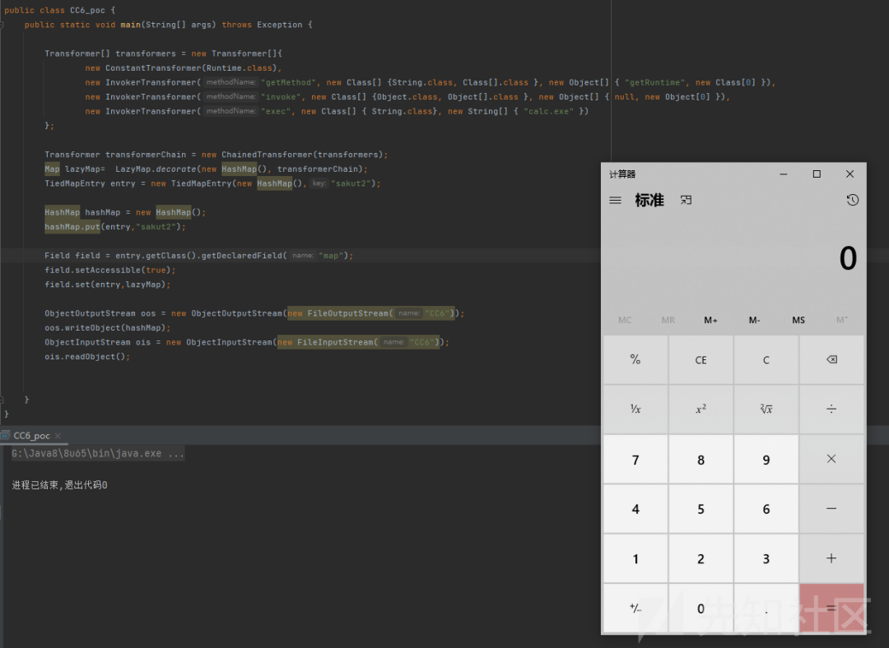Click LazyMap.decorate in the editor
Image resolution: width=889 pixels, height=648 pixels.
coord(156,169)
